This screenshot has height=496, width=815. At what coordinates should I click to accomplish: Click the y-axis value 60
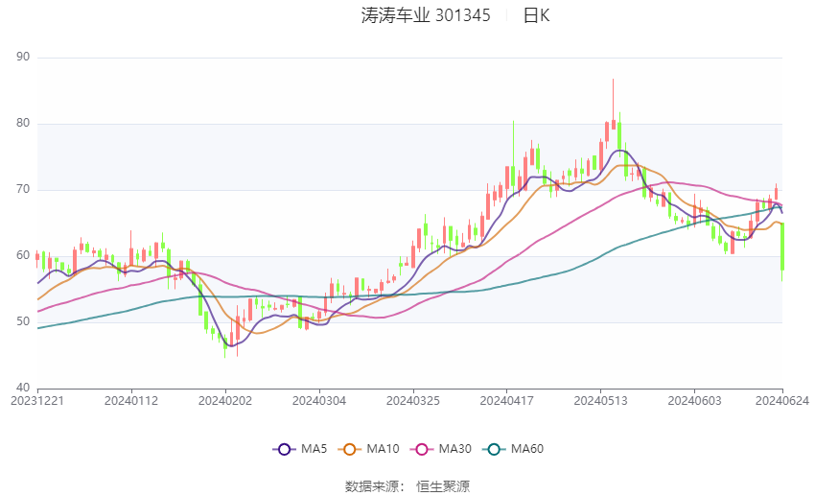pyautogui.click(x=23, y=255)
